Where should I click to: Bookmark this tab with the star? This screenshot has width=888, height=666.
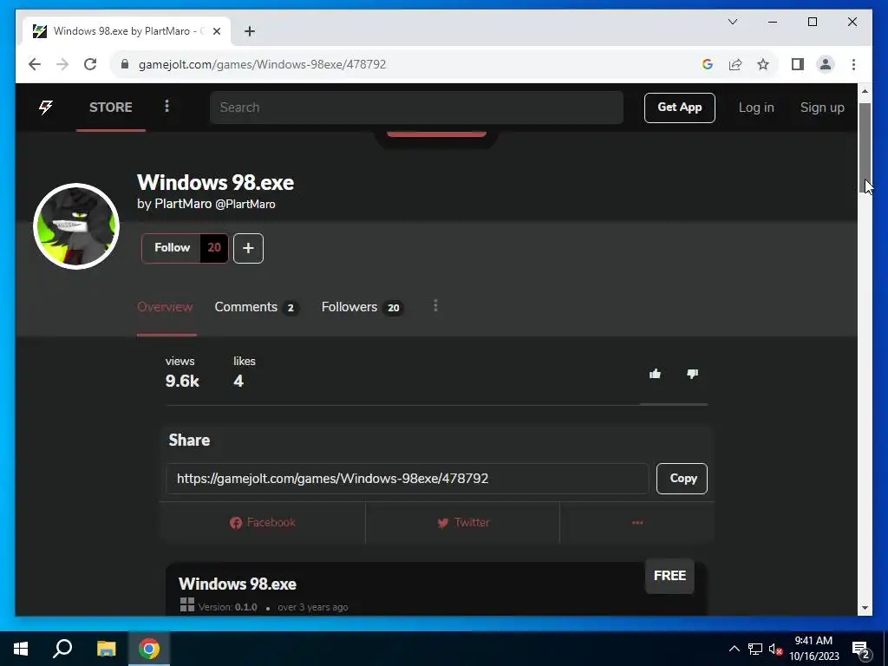(763, 64)
